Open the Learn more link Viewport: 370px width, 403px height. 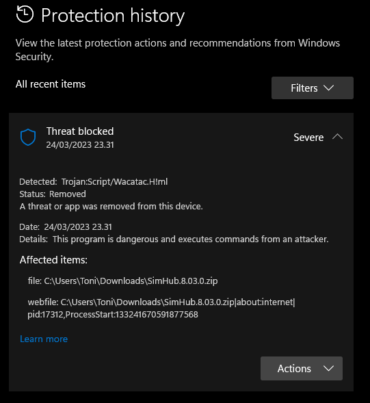44,339
